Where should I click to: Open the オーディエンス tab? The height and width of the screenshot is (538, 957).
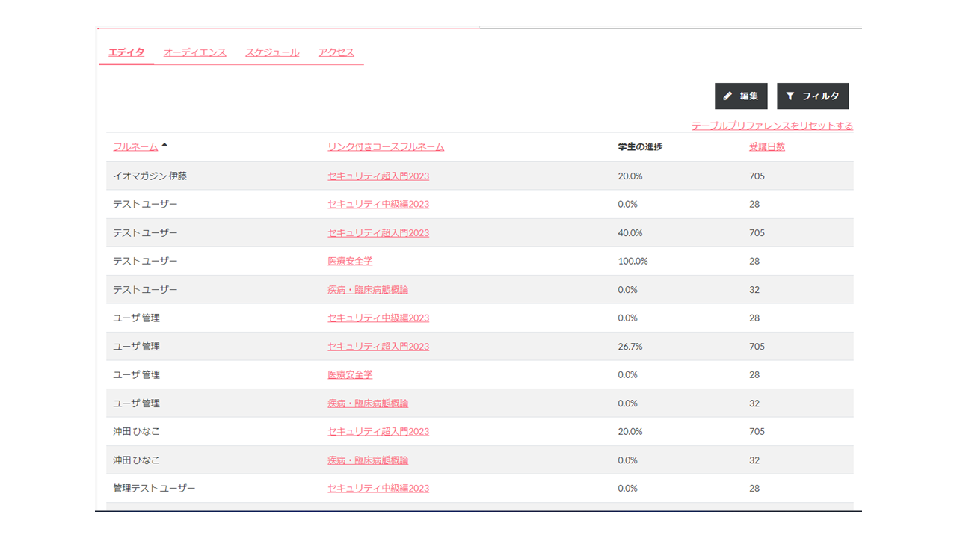tap(195, 52)
